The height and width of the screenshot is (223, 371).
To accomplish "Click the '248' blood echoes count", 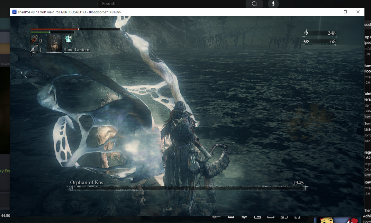I will click(332, 33).
